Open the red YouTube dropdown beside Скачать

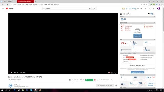95,80
